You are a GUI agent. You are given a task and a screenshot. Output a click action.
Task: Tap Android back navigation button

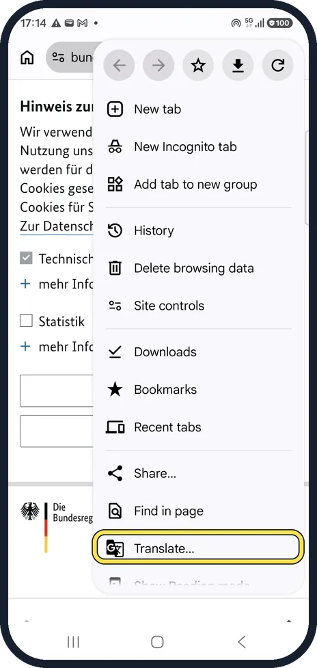click(x=242, y=641)
